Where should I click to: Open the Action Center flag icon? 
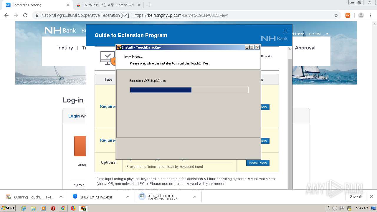coord(342,208)
